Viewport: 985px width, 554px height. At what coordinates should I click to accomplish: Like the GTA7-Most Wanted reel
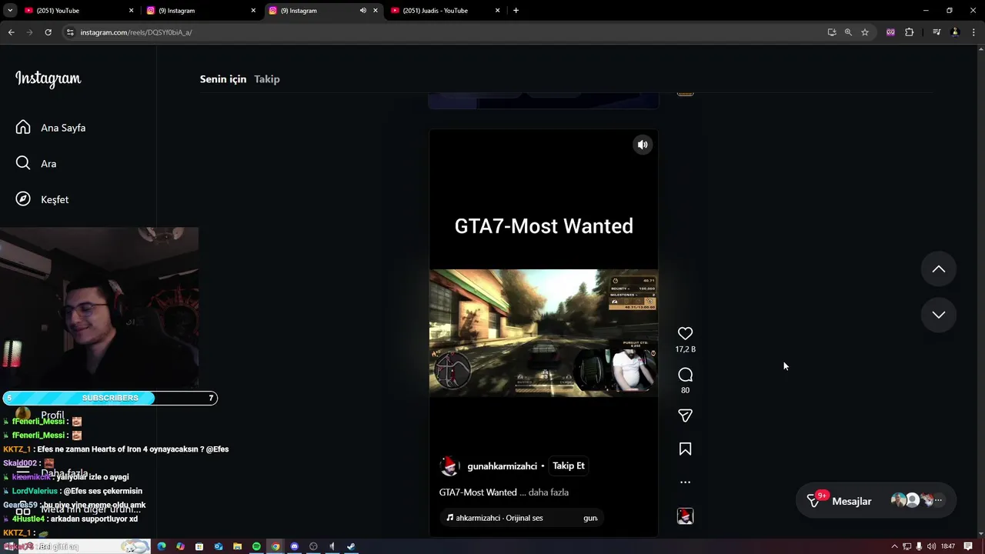(685, 333)
